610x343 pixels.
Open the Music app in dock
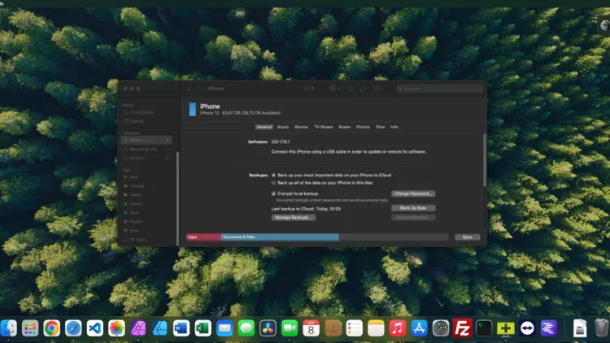tap(398, 328)
